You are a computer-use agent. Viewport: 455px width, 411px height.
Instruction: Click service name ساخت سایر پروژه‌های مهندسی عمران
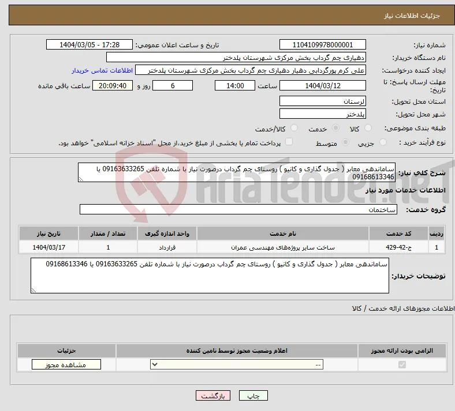[282, 247]
